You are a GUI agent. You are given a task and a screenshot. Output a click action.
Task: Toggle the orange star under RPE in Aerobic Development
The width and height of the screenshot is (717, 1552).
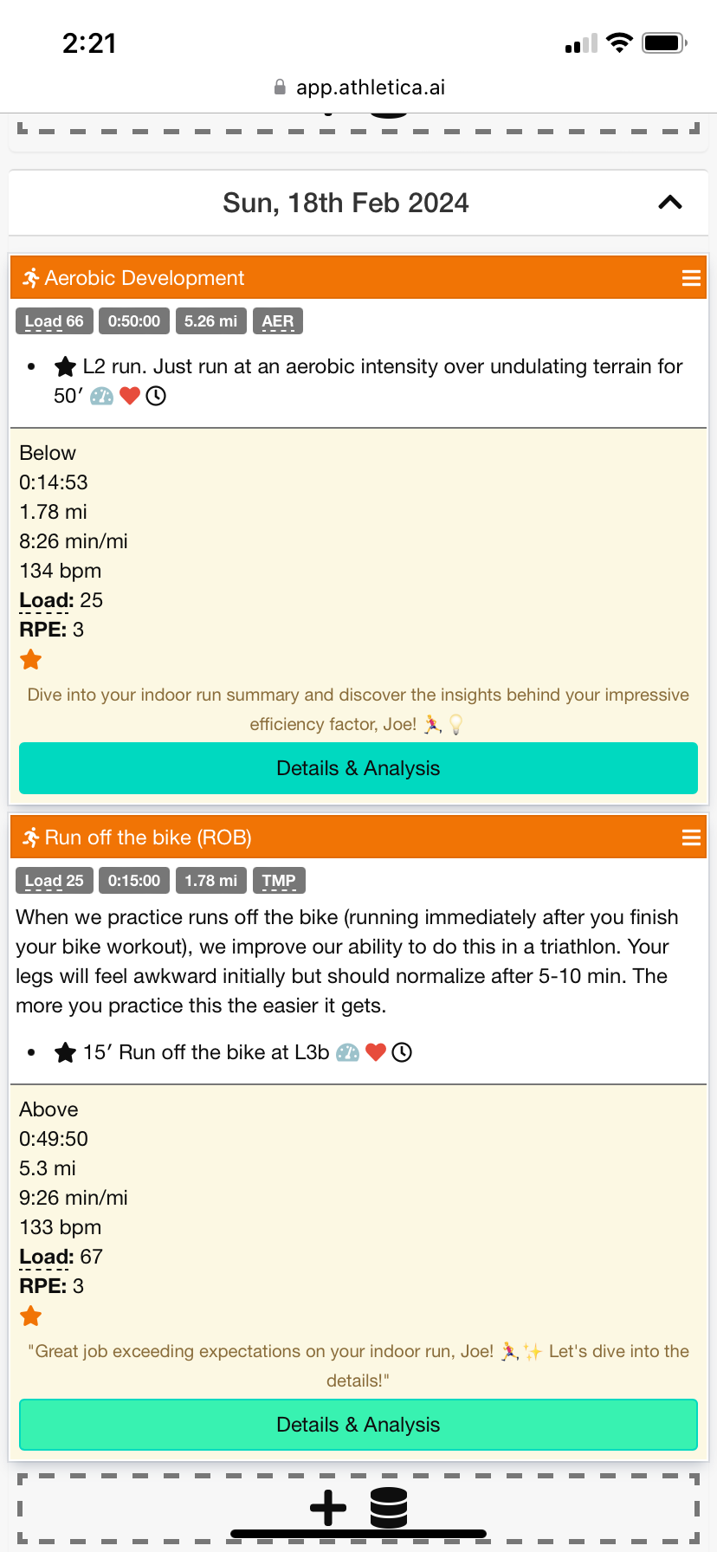pyautogui.click(x=31, y=660)
